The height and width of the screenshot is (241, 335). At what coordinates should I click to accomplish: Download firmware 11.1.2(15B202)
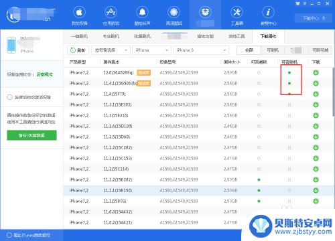click(x=316, y=179)
